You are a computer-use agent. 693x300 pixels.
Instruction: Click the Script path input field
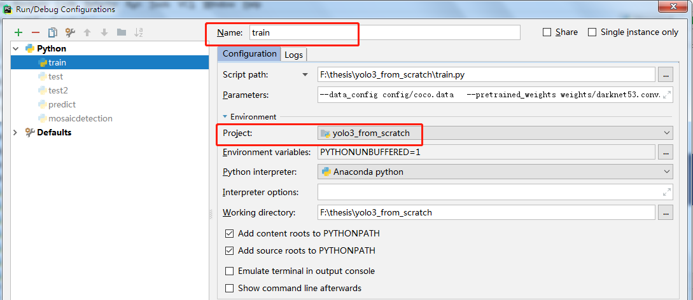(486, 74)
